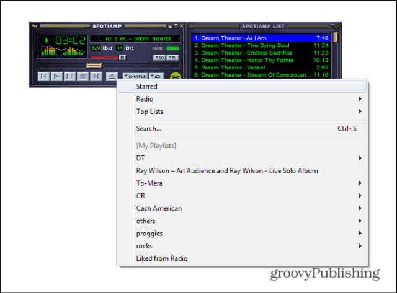Expand the arrow beside DT

(x=360, y=158)
